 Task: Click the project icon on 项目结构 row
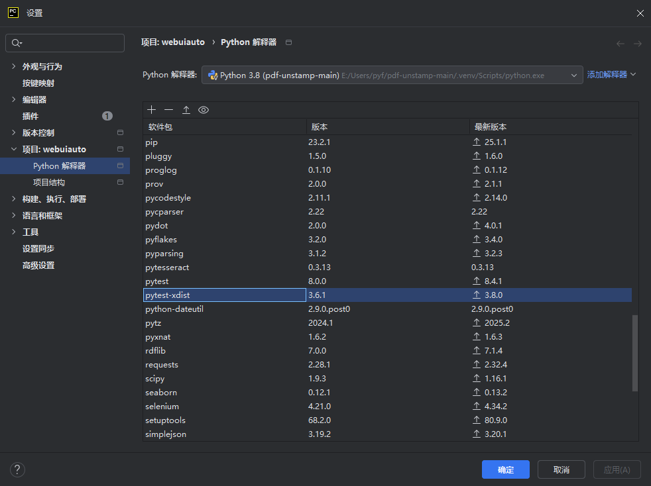click(x=121, y=182)
